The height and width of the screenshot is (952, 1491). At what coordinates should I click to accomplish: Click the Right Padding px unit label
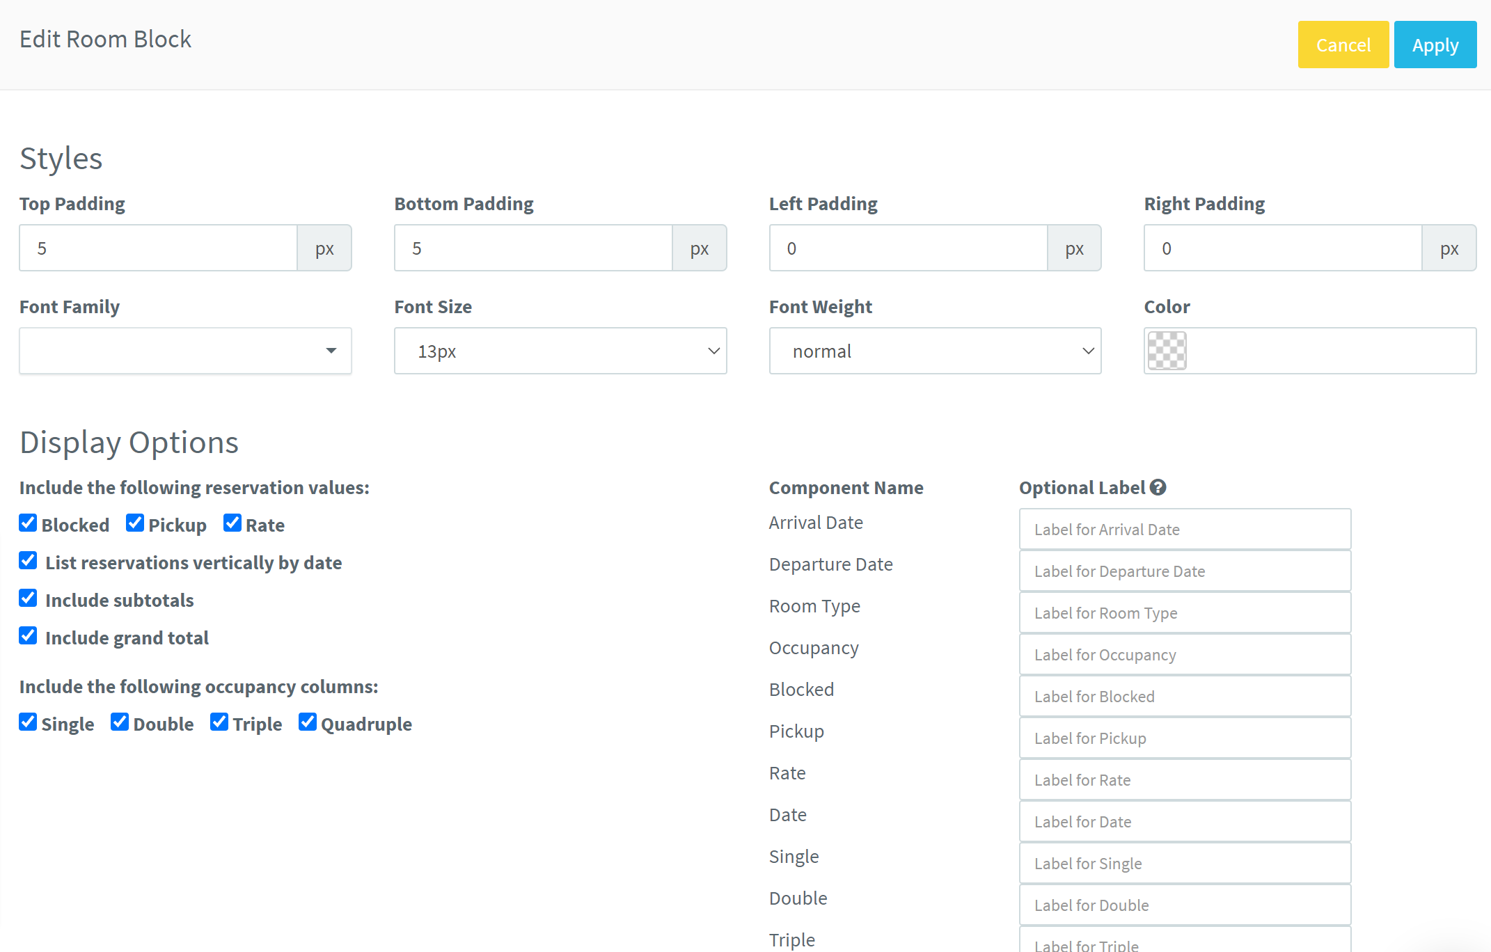click(1449, 248)
